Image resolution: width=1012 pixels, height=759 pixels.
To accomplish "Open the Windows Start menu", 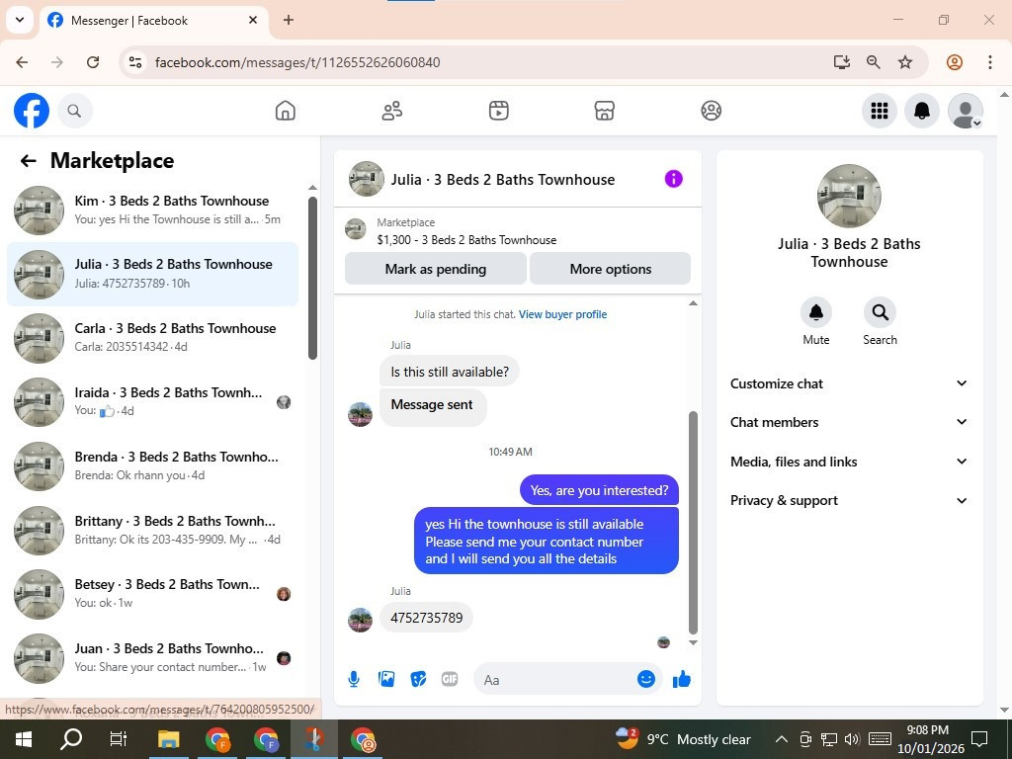I will pyautogui.click(x=24, y=739).
